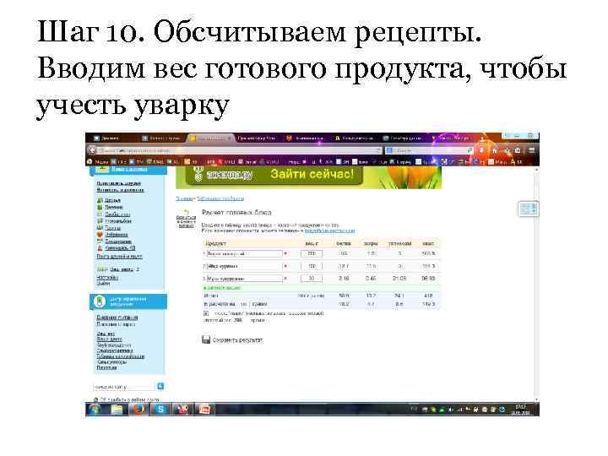Click the first product name input field
The image size is (608, 456).
[244, 253]
